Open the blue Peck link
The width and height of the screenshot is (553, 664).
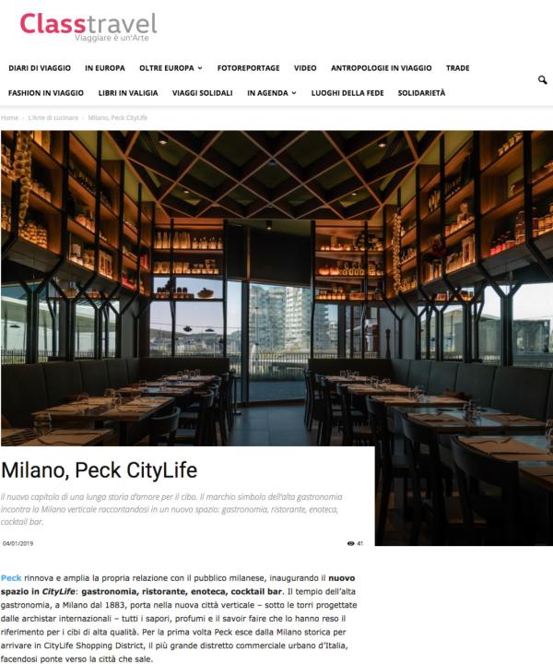[11, 578]
